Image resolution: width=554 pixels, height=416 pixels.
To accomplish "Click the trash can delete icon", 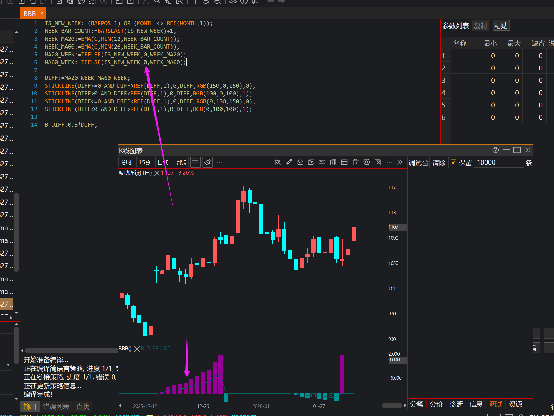I will pyautogui.click(x=356, y=162).
